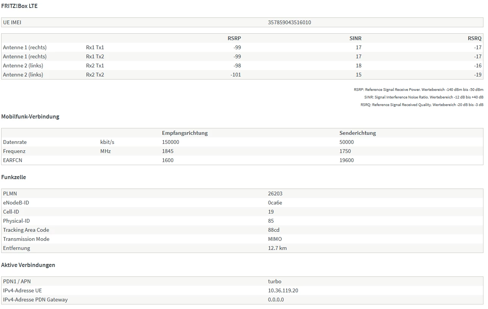
Task: Click the eNodeB-ID value 0ca6e
Action: pos(275,203)
